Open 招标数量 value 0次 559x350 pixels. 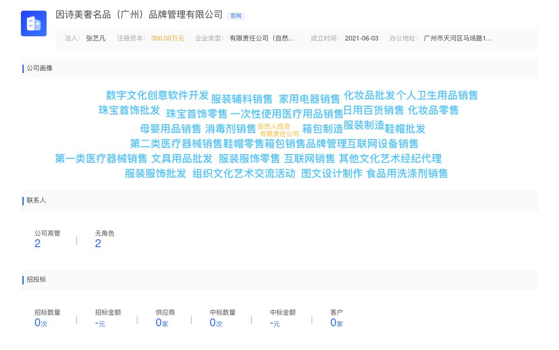pyautogui.click(x=41, y=323)
